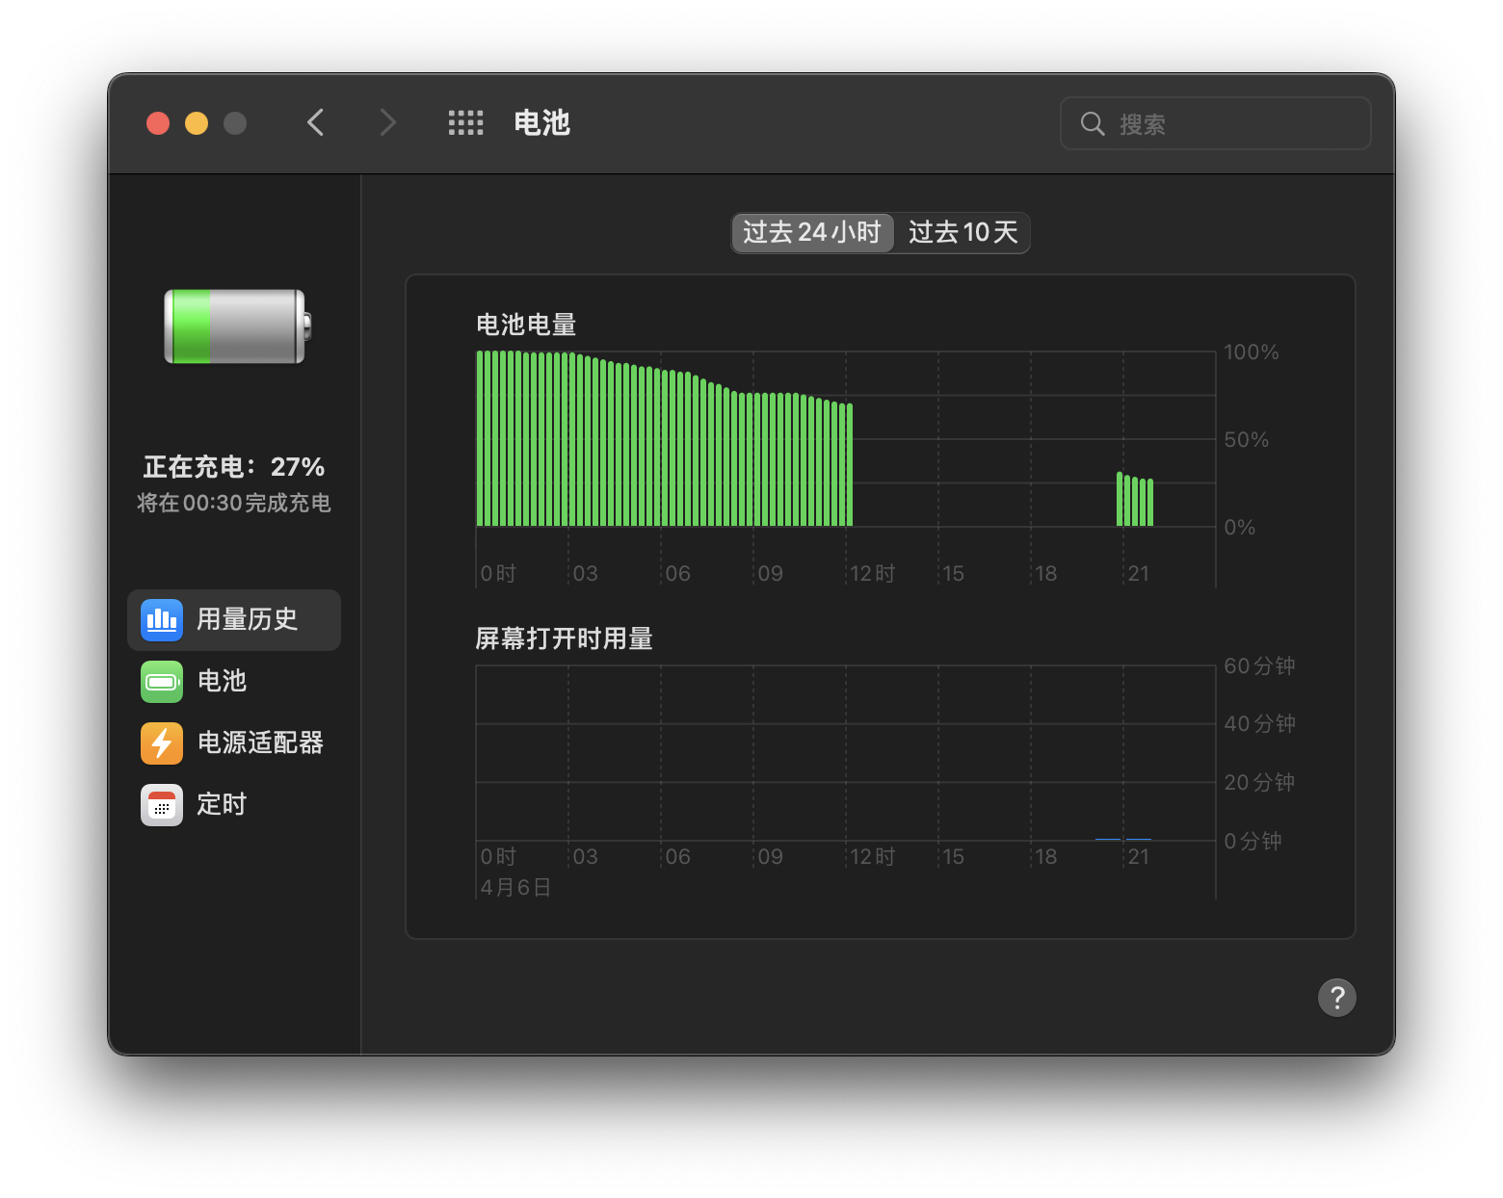Click the magnifying glass search icon
This screenshot has height=1198, width=1503.
click(1092, 123)
